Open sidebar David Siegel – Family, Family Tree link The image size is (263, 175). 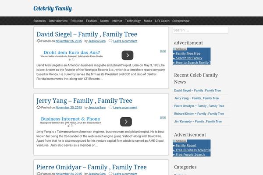197,91
